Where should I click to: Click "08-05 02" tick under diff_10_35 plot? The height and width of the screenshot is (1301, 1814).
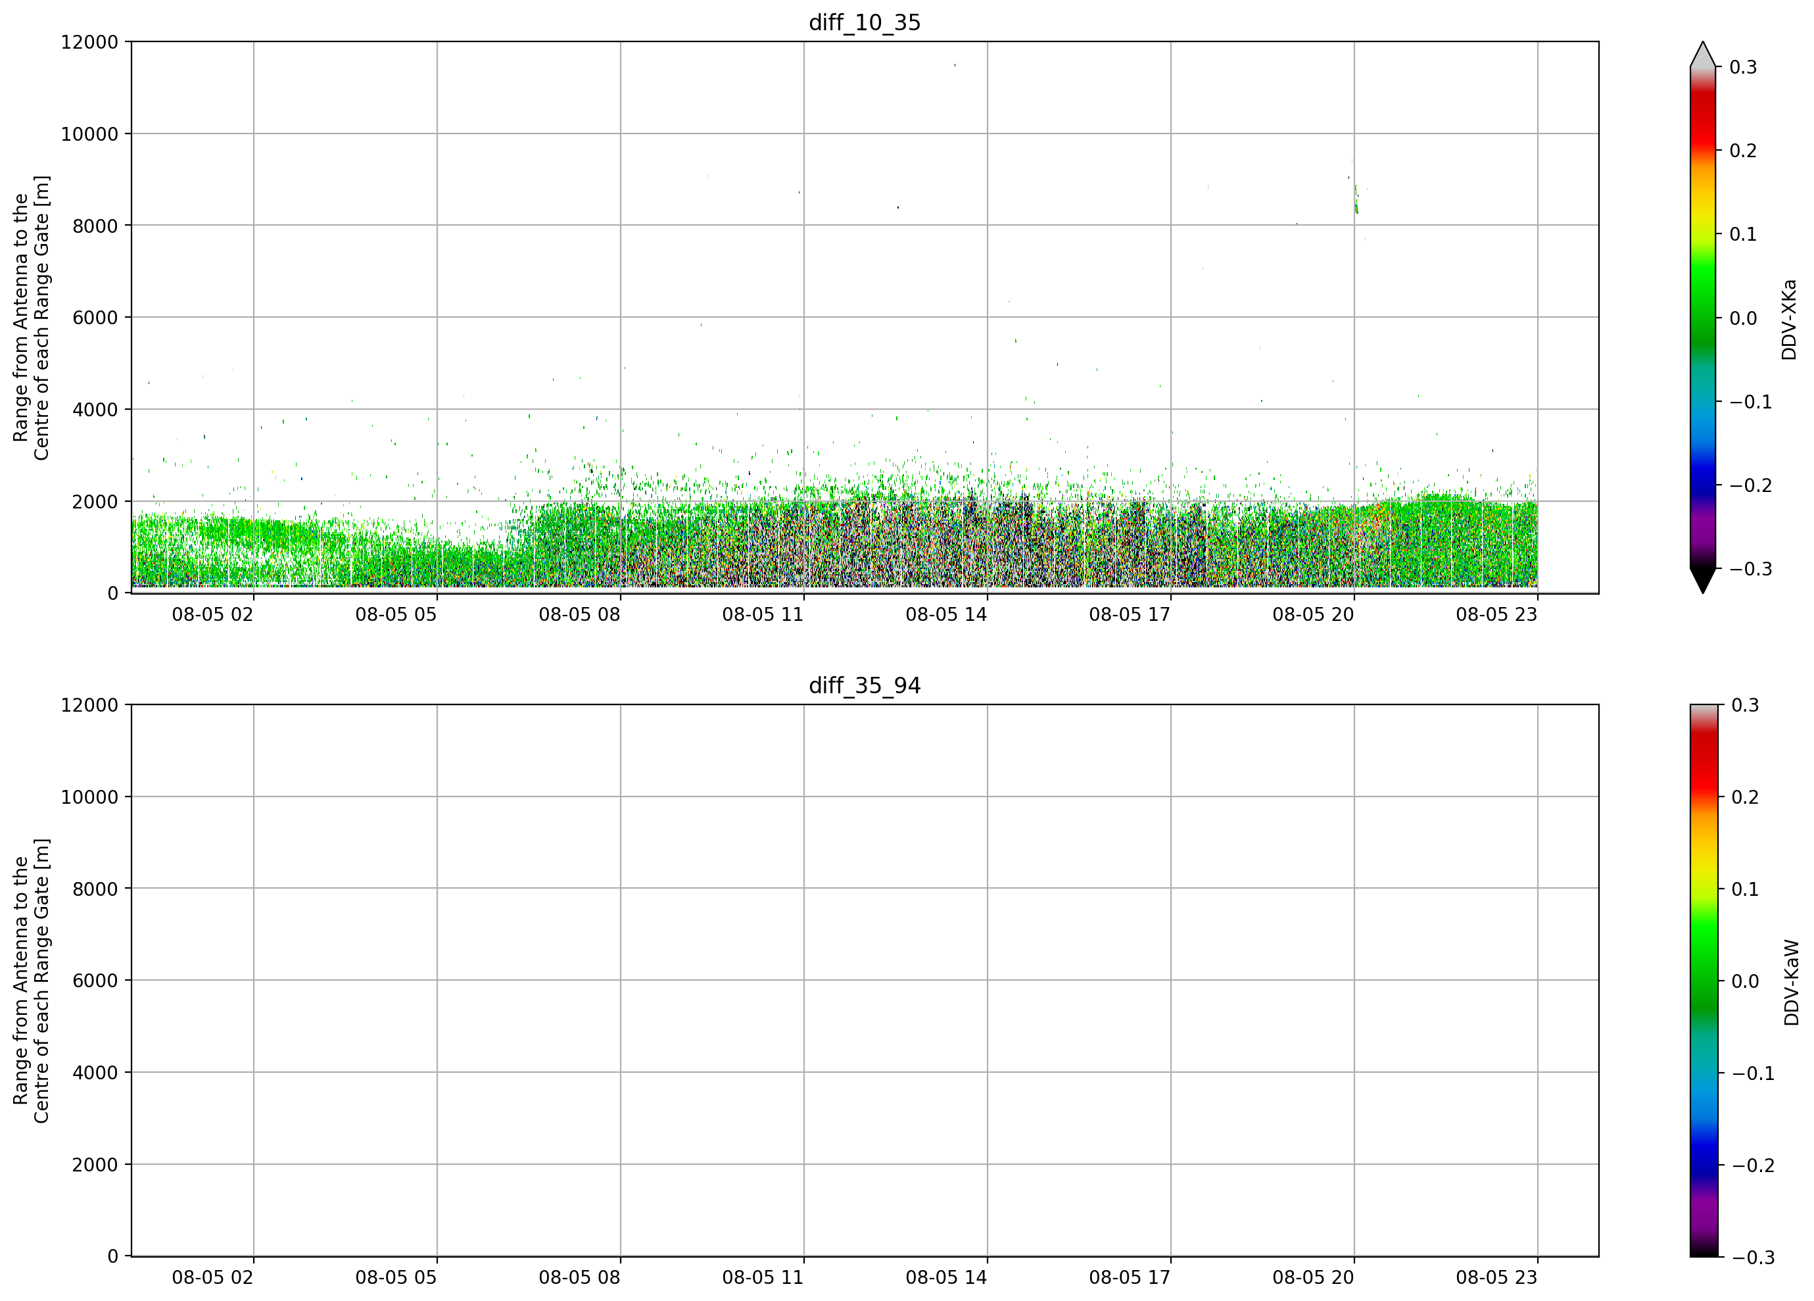213,614
